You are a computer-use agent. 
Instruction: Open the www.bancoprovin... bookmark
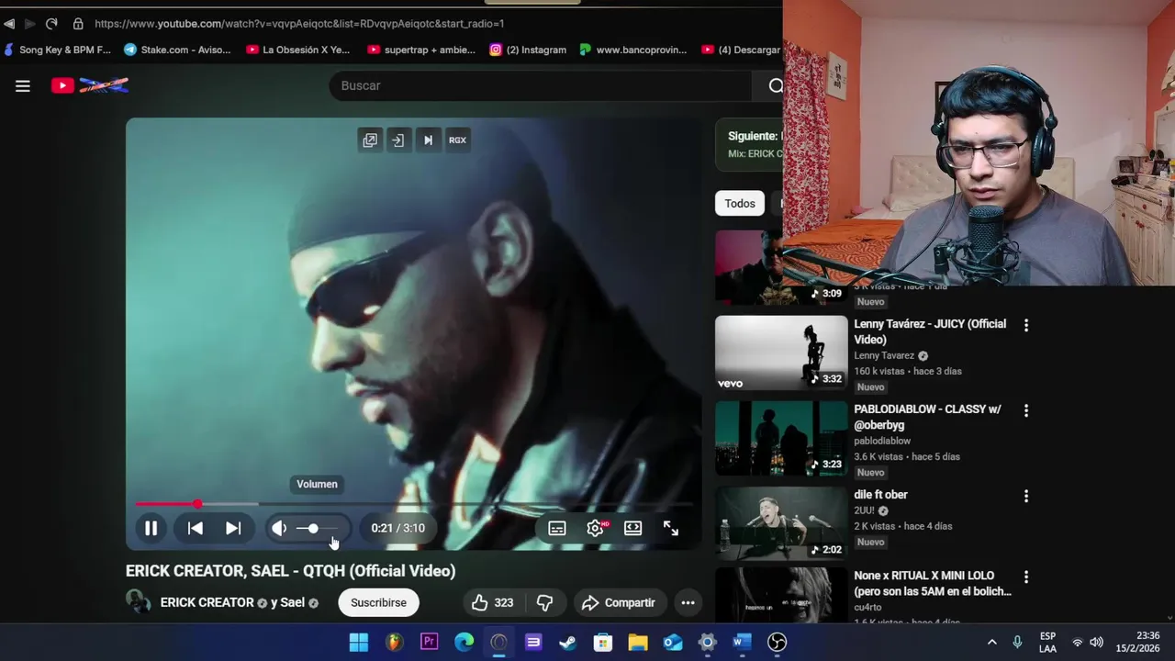(633, 50)
